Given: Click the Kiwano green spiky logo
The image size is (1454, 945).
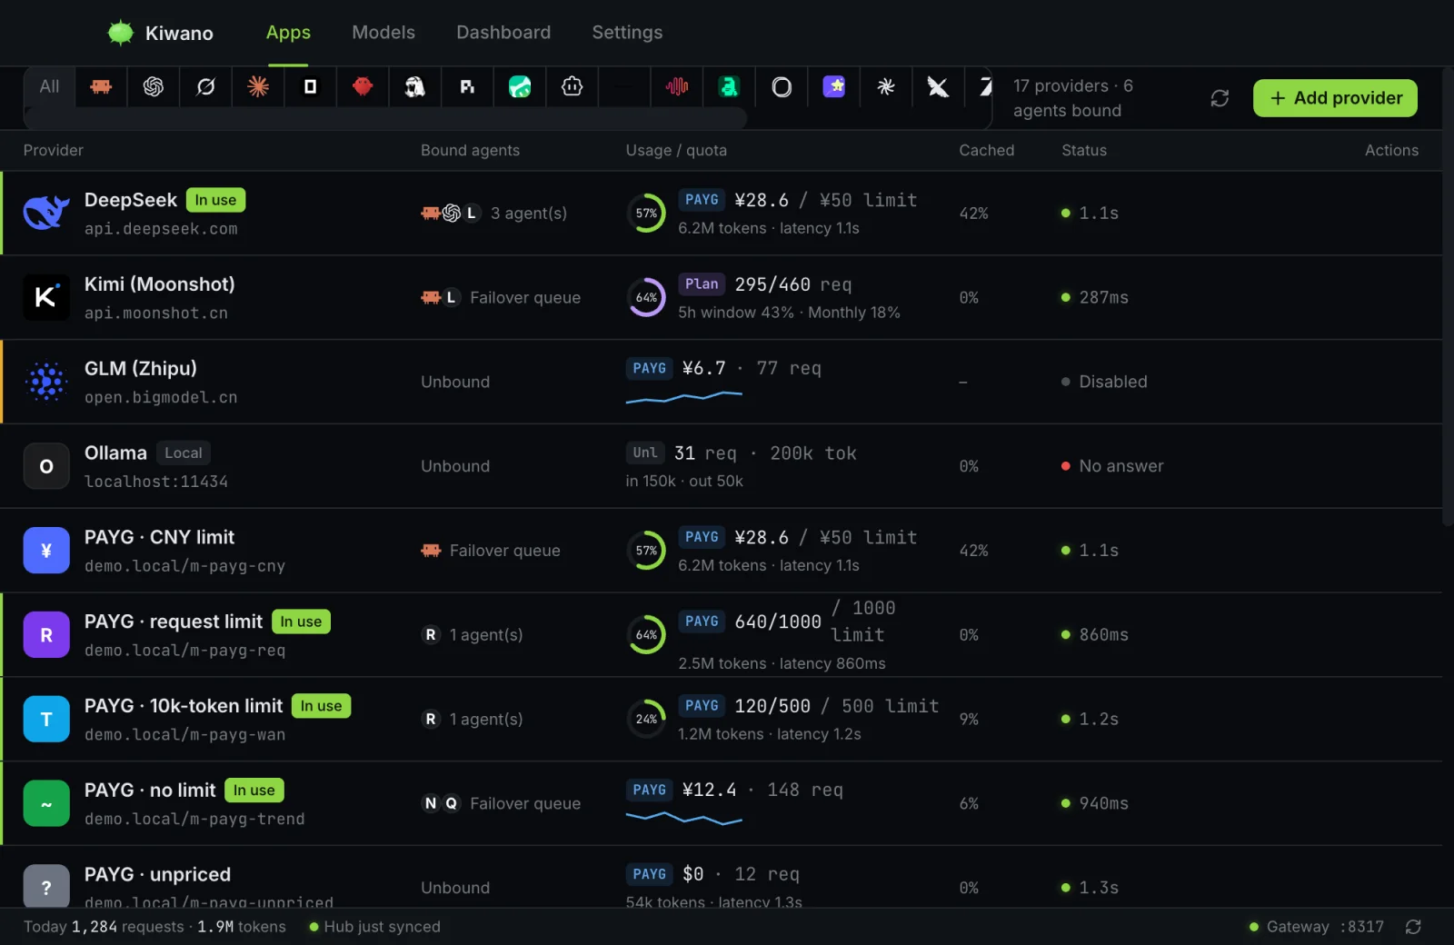Looking at the screenshot, I should click(x=120, y=33).
